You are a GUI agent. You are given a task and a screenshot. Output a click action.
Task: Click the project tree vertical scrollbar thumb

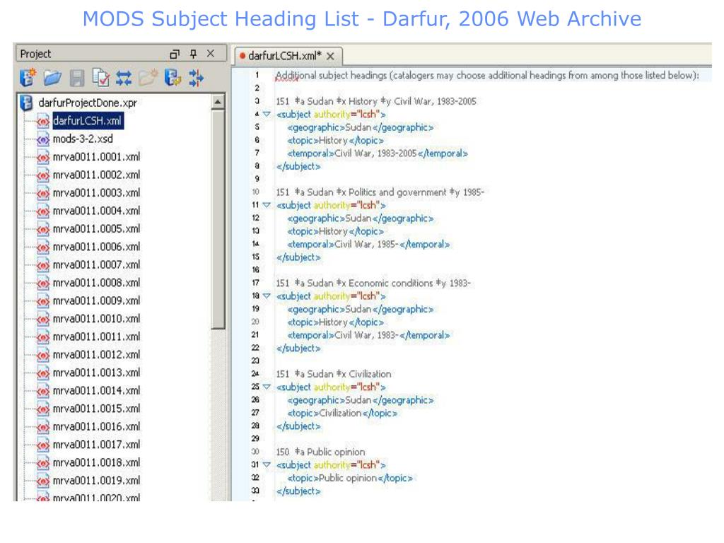click(218, 219)
